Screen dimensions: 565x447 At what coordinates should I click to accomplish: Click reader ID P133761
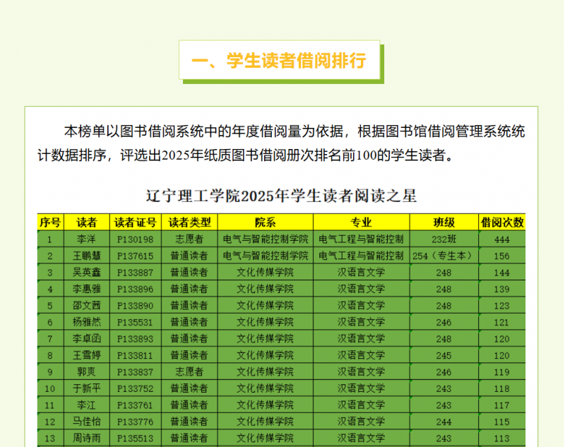pos(136,405)
